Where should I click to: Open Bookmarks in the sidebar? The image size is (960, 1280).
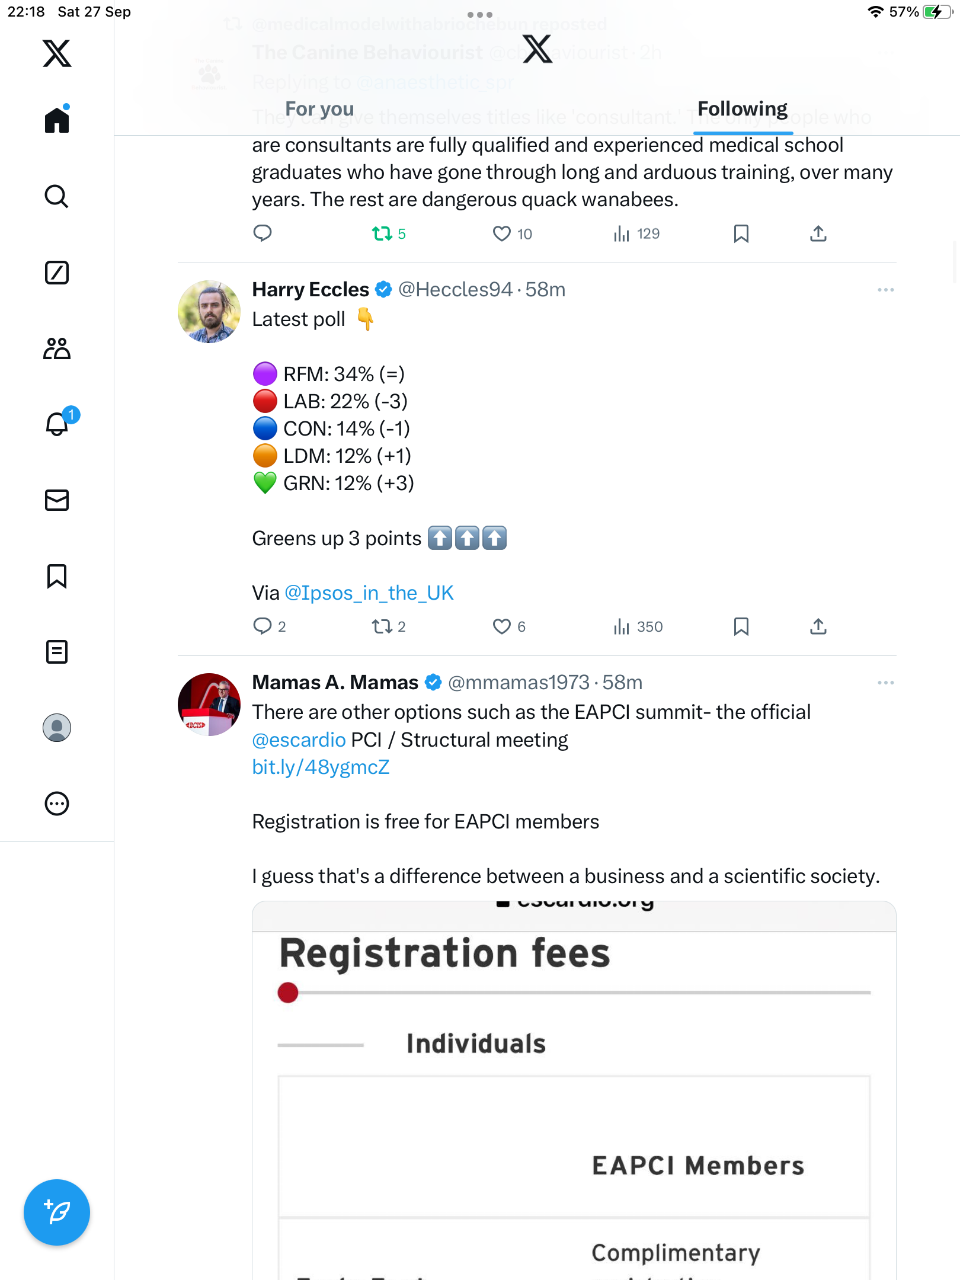[57, 576]
